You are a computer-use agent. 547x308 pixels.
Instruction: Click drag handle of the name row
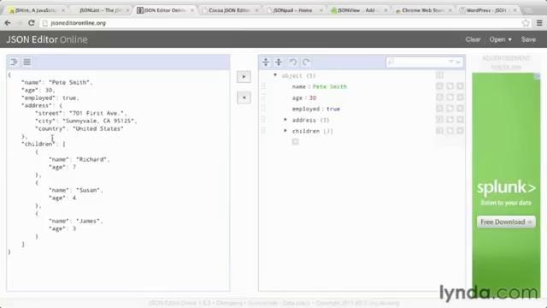tap(263, 86)
